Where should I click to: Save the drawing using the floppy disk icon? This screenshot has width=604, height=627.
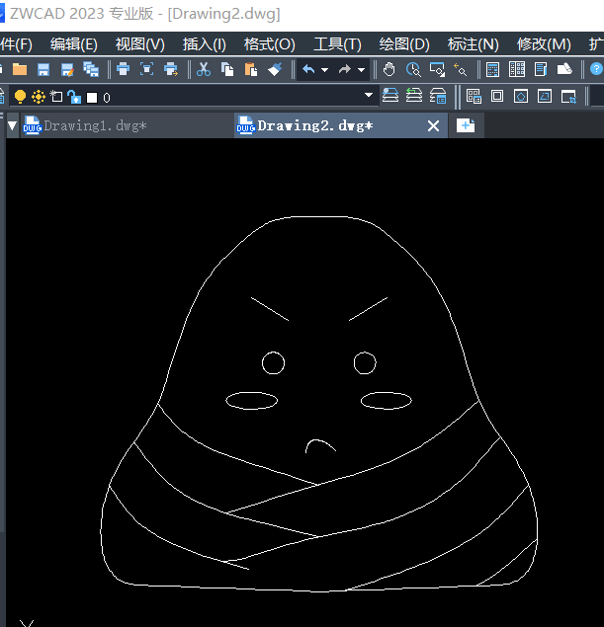(43, 69)
